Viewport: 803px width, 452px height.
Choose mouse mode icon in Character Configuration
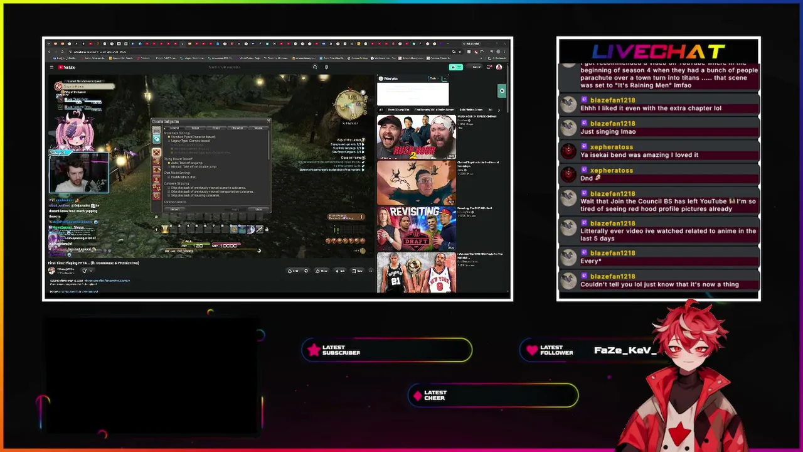(x=156, y=139)
